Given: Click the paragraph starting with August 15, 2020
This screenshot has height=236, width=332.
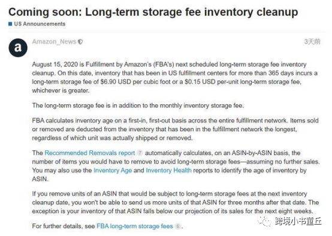Looking at the screenshot, I should 174,77.
